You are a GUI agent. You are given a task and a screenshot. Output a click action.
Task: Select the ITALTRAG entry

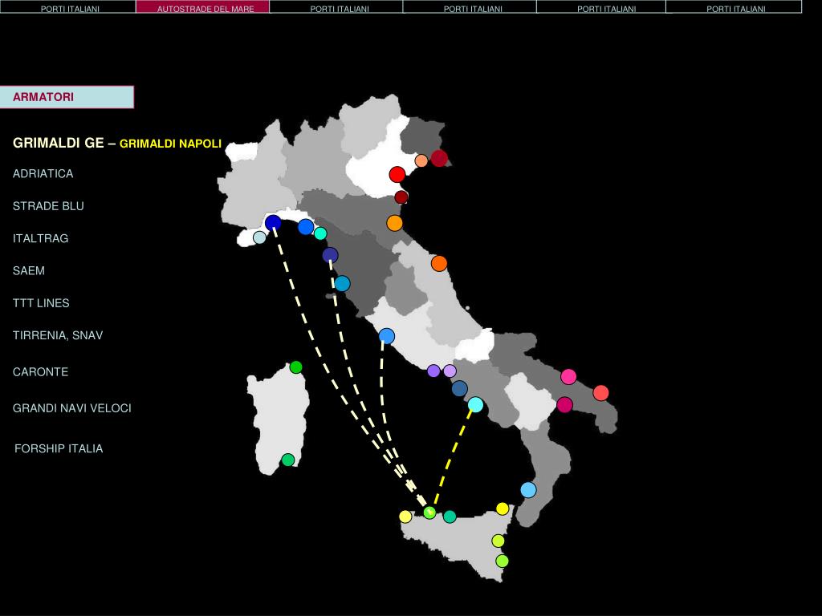40,238
